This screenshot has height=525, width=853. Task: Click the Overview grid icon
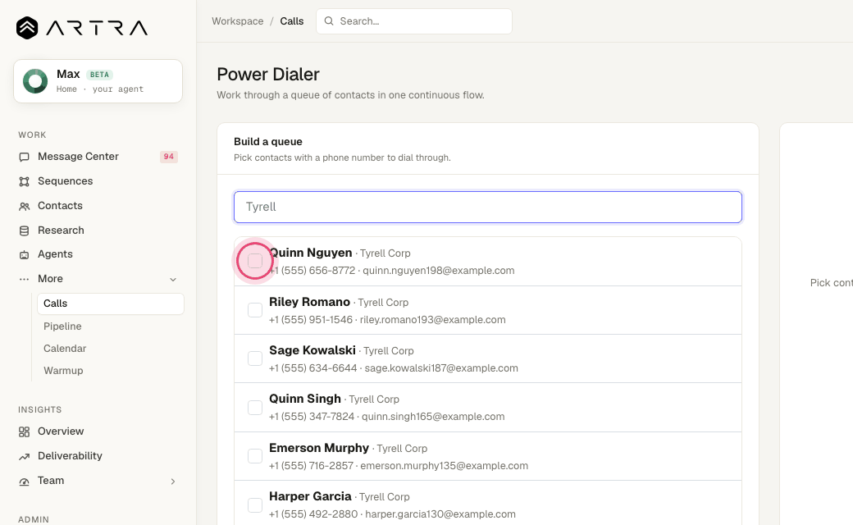24,432
